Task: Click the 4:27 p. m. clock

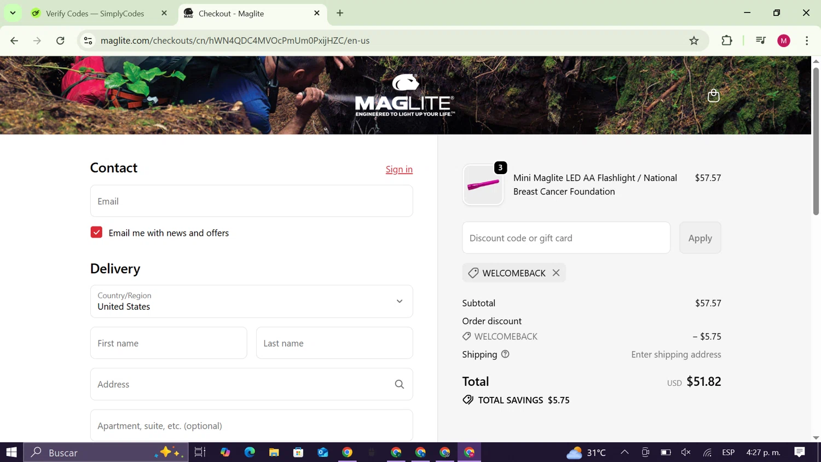Action: [763, 452]
